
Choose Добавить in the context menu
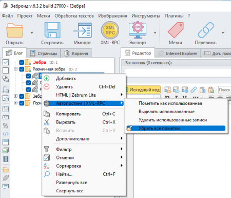click(83, 79)
